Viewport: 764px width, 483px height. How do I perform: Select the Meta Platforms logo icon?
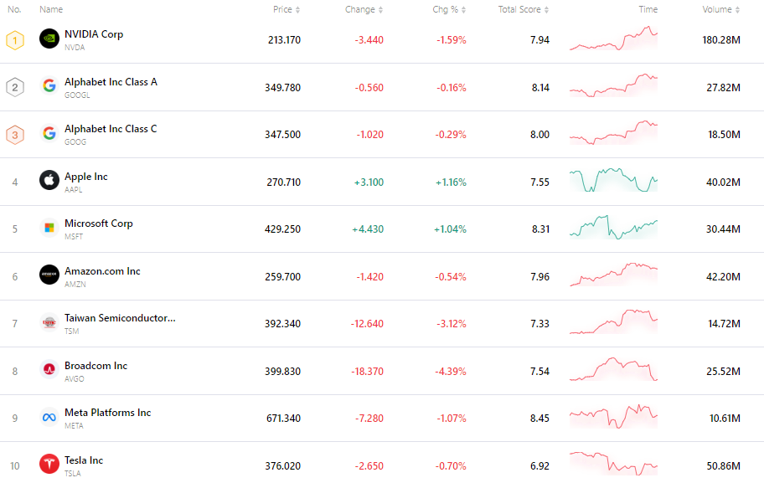point(49,416)
